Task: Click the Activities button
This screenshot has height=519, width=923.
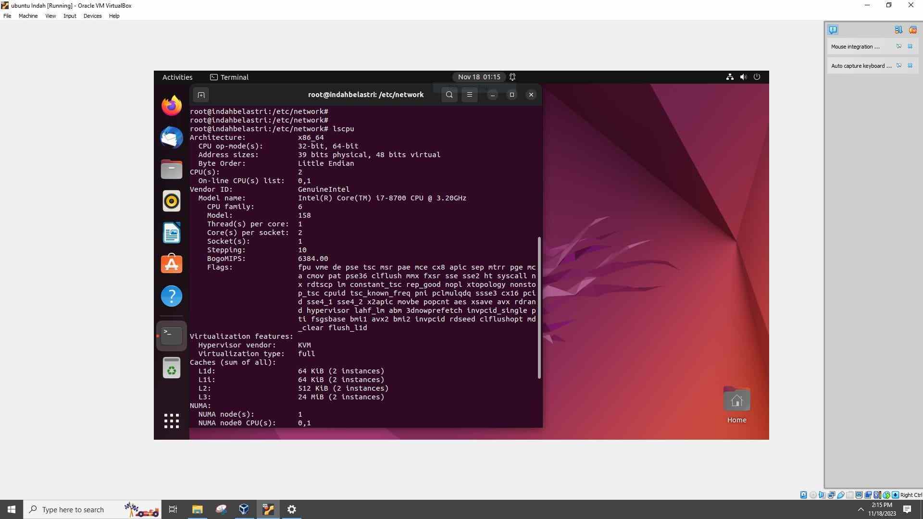Action: [177, 77]
